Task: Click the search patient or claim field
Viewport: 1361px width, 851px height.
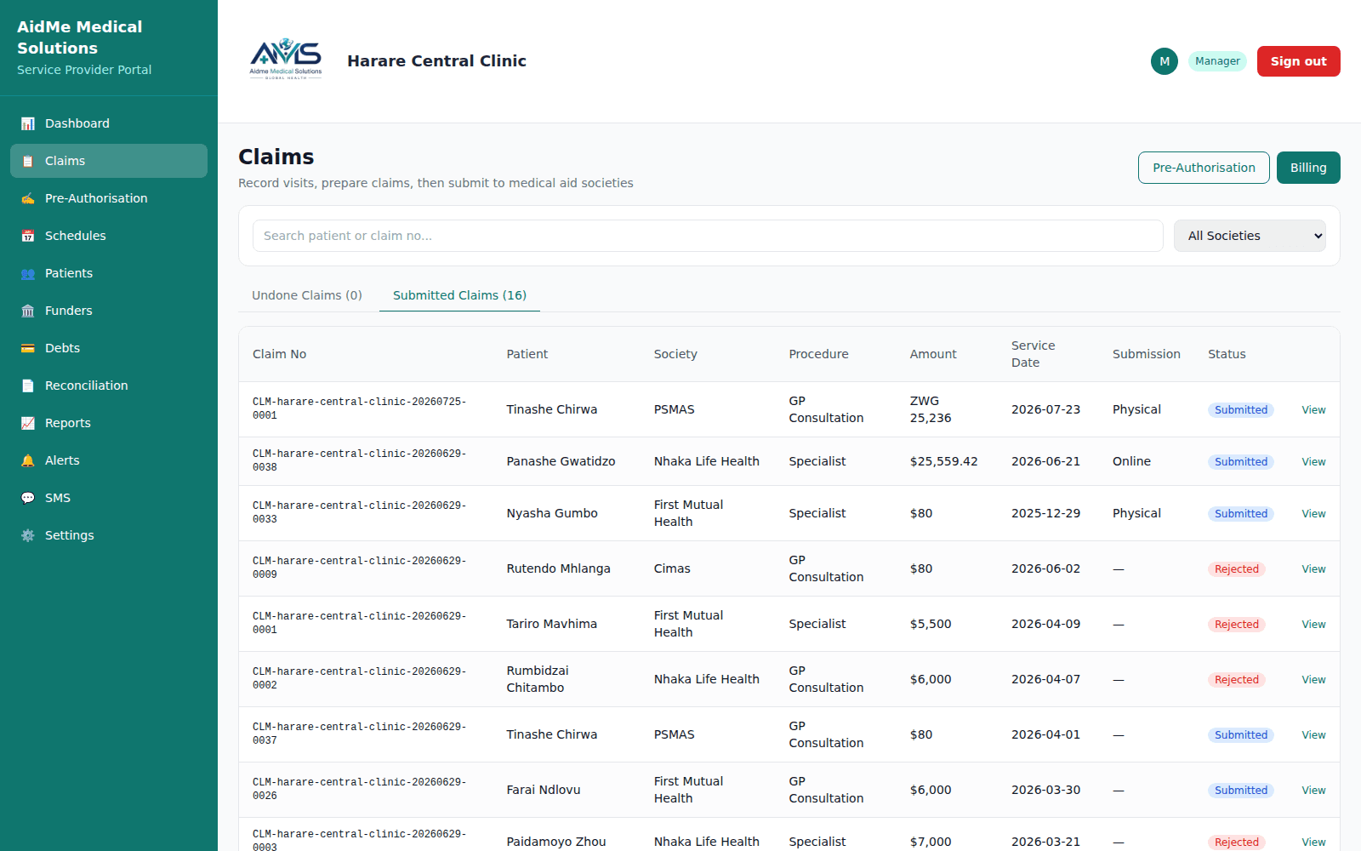Action: [708, 236]
